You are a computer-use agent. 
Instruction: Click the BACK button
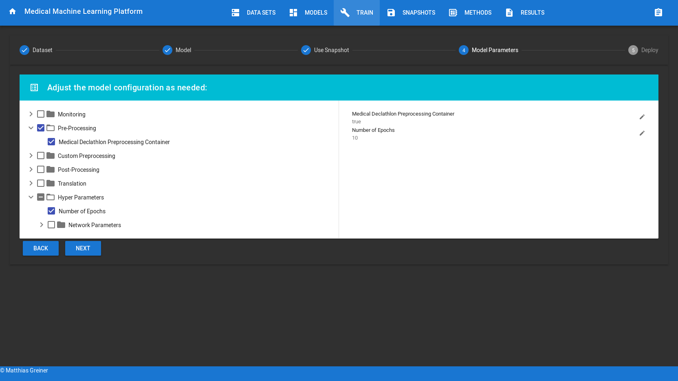41,248
